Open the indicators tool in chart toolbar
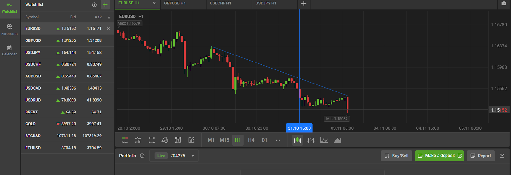Image resolution: width=511 pixels, height=175 pixels. tap(138, 140)
